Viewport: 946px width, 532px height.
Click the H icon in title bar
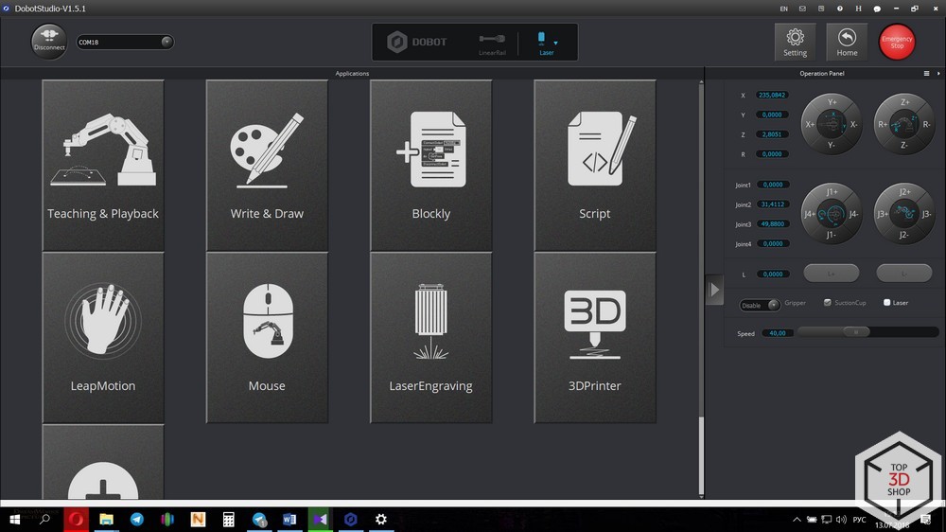pos(858,9)
